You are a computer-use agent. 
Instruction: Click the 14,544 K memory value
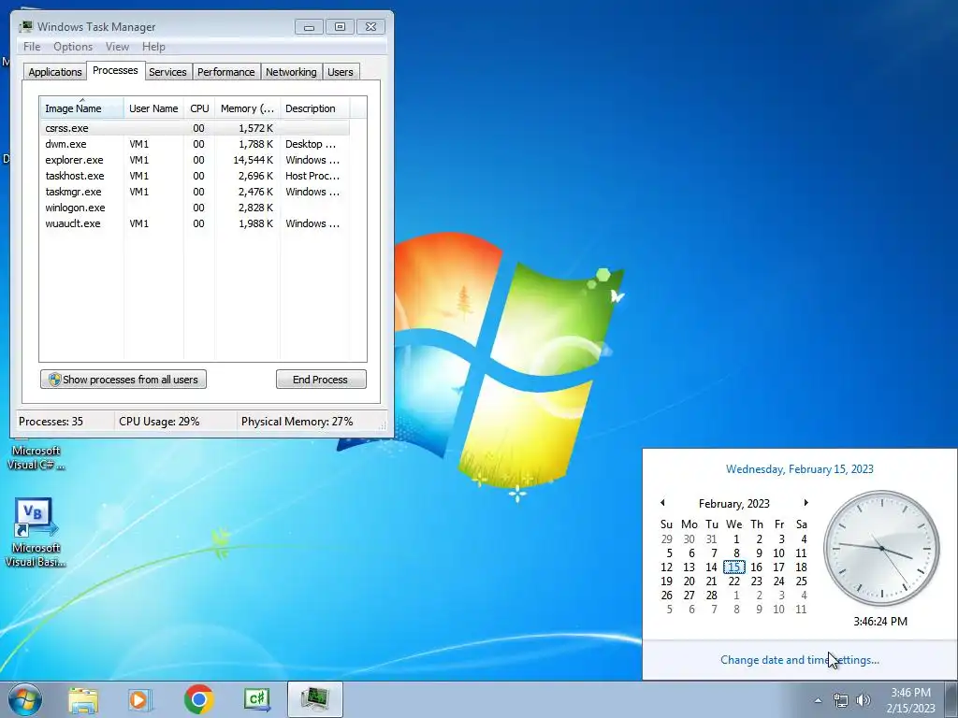coord(253,160)
